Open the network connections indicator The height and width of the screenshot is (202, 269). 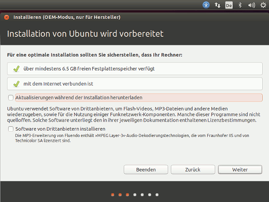click(x=217, y=5)
